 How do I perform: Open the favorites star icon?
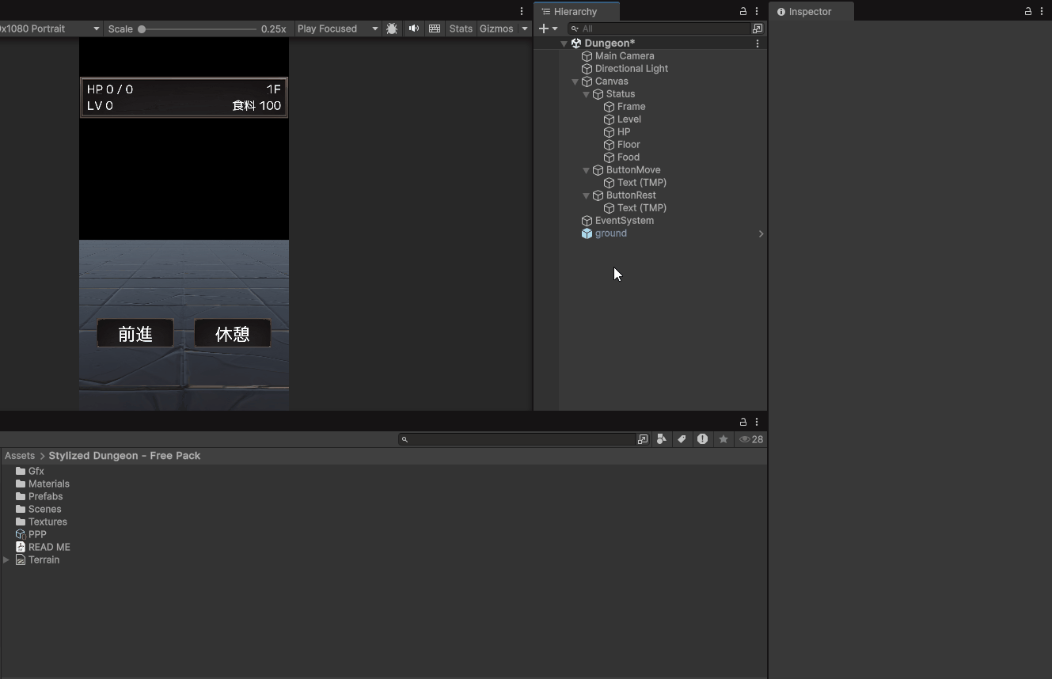point(723,439)
